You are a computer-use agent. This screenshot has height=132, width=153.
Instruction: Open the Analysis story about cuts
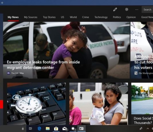(144, 62)
